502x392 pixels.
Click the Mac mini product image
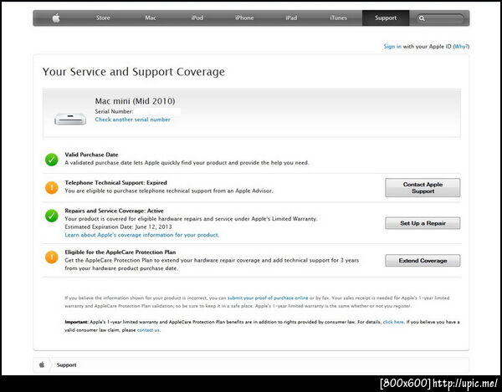pyautogui.click(x=70, y=119)
